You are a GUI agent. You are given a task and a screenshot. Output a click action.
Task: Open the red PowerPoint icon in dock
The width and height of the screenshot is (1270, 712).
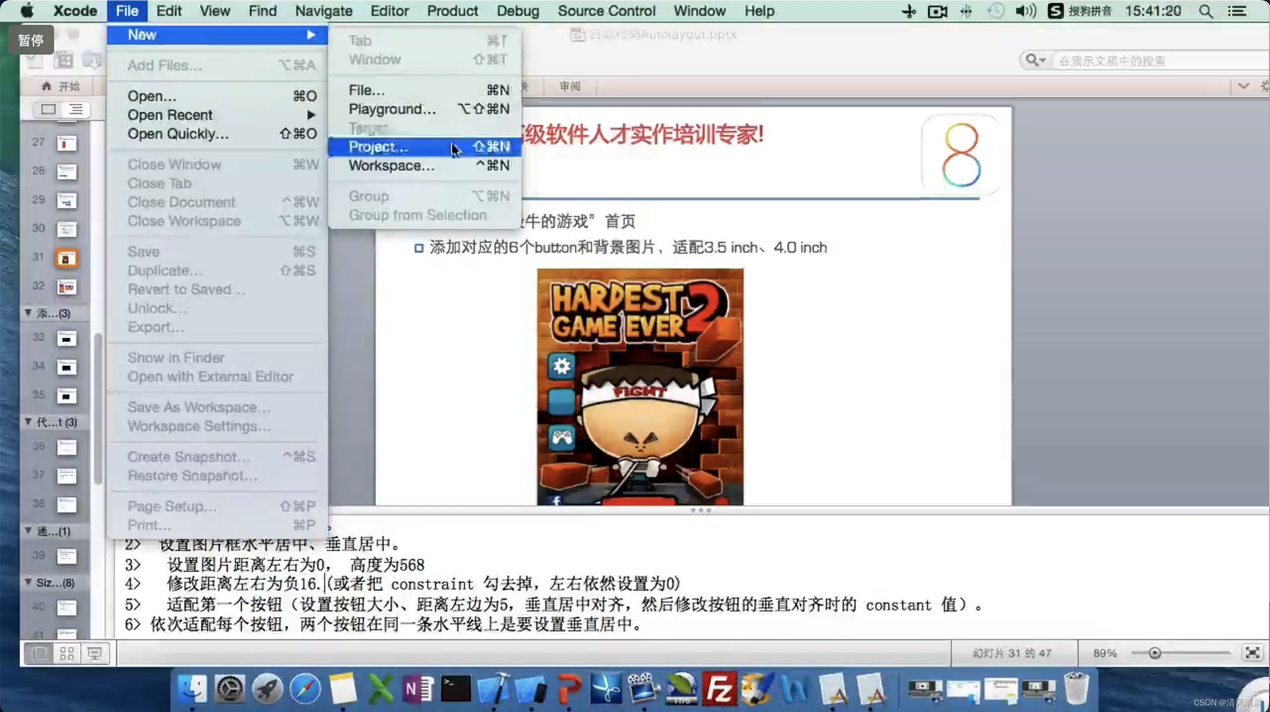[569, 688]
